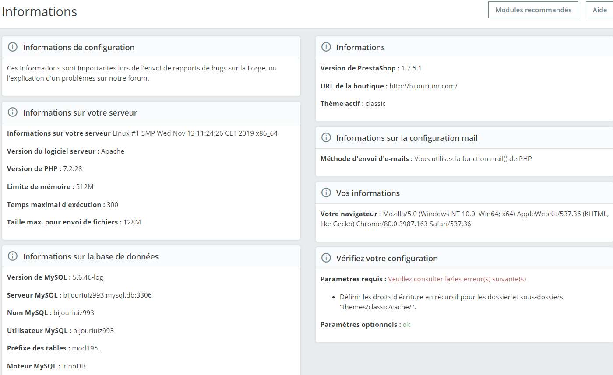Select the shop URL http://bijourium.com/
The width and height of the screenshot is (613, 375).
423,86
